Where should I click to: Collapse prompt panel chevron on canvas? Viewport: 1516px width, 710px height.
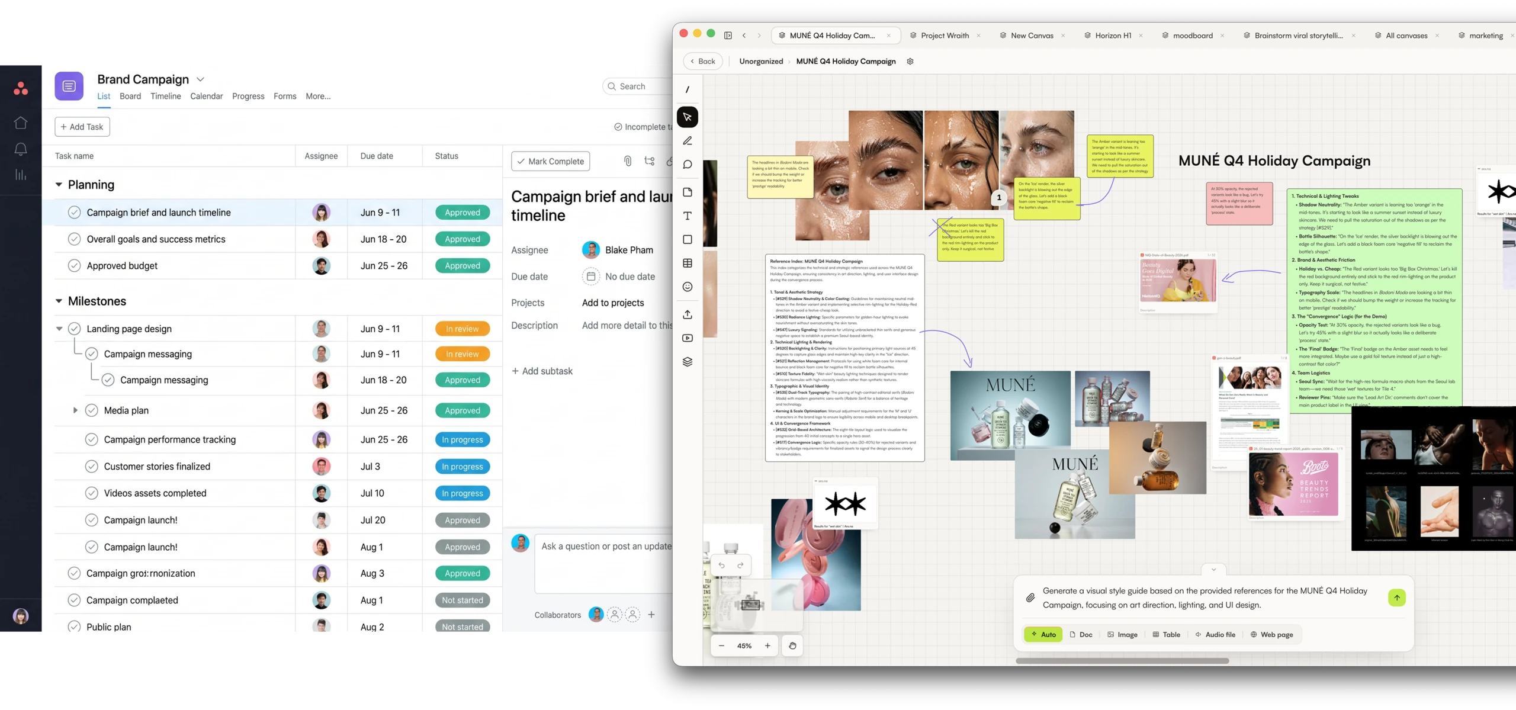(x=1213, y=570)
